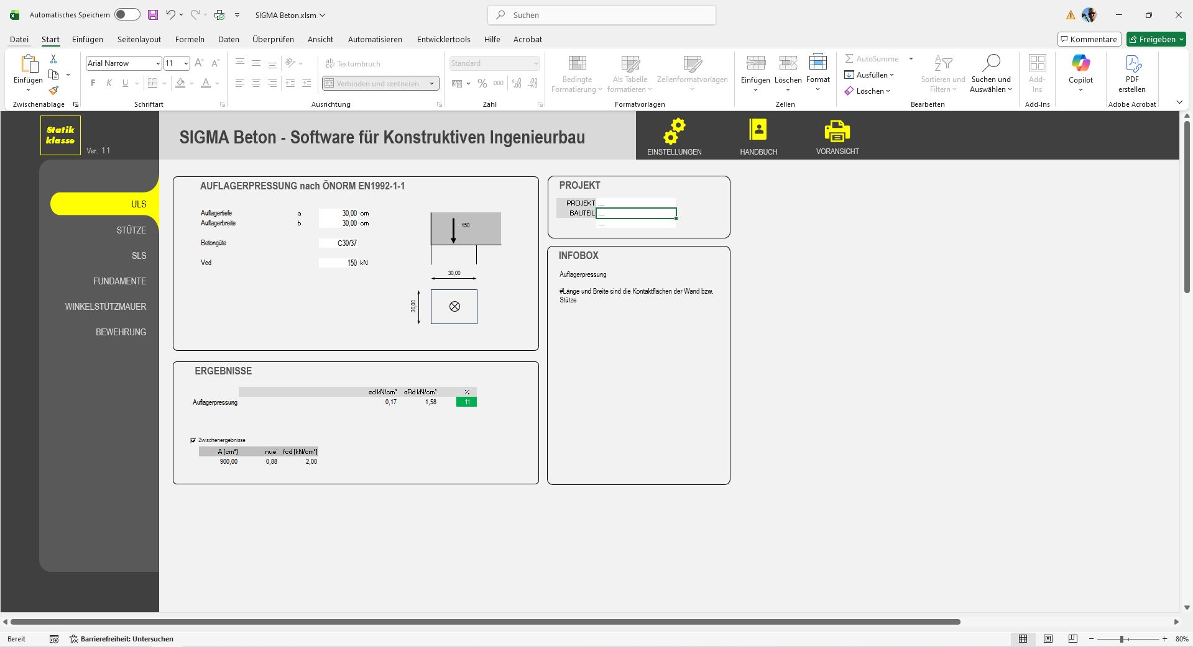Switch to page layout view in status bar
The height and width of the screenshot is (647, 1193).
[1048, 639]
